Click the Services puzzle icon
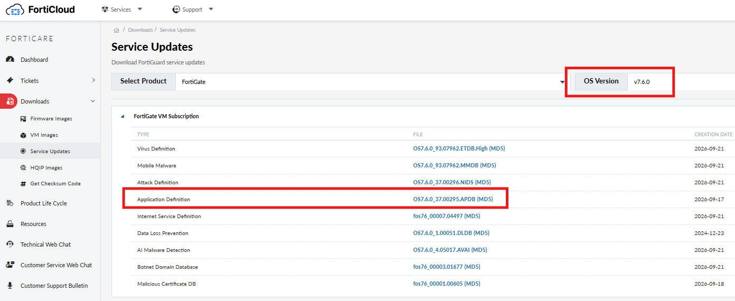The height and width of the screenshot is (301, 735). [105, 10]
